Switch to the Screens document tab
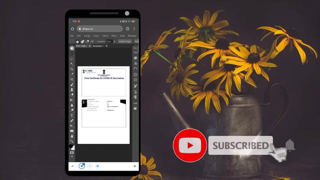This screenshot has height=180, width=320. (x=98, y=46)
